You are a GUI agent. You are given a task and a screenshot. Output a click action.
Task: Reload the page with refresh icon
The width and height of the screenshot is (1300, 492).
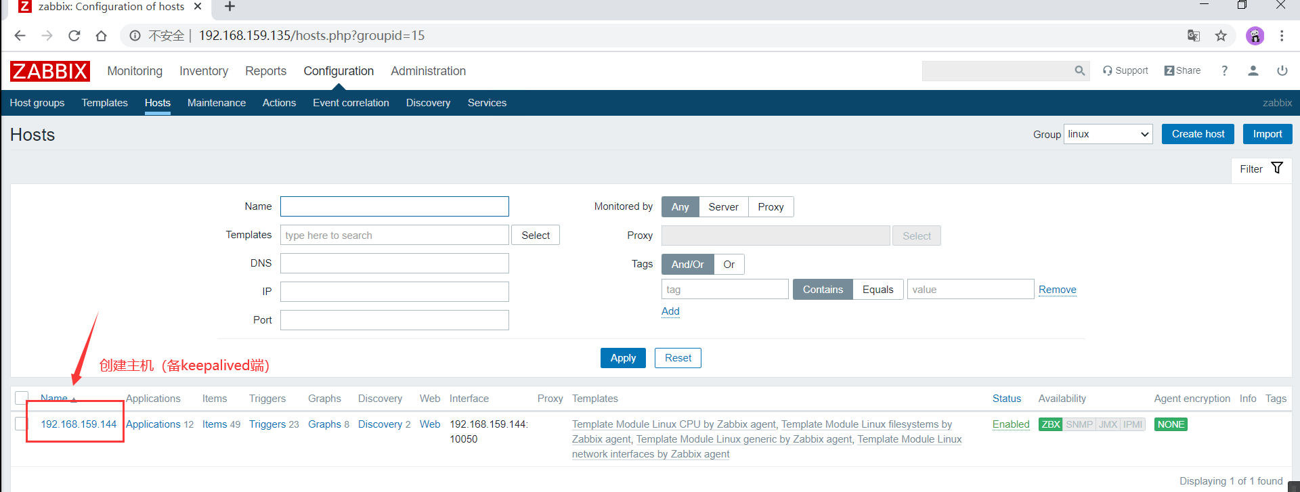click(x=74, y=36)
